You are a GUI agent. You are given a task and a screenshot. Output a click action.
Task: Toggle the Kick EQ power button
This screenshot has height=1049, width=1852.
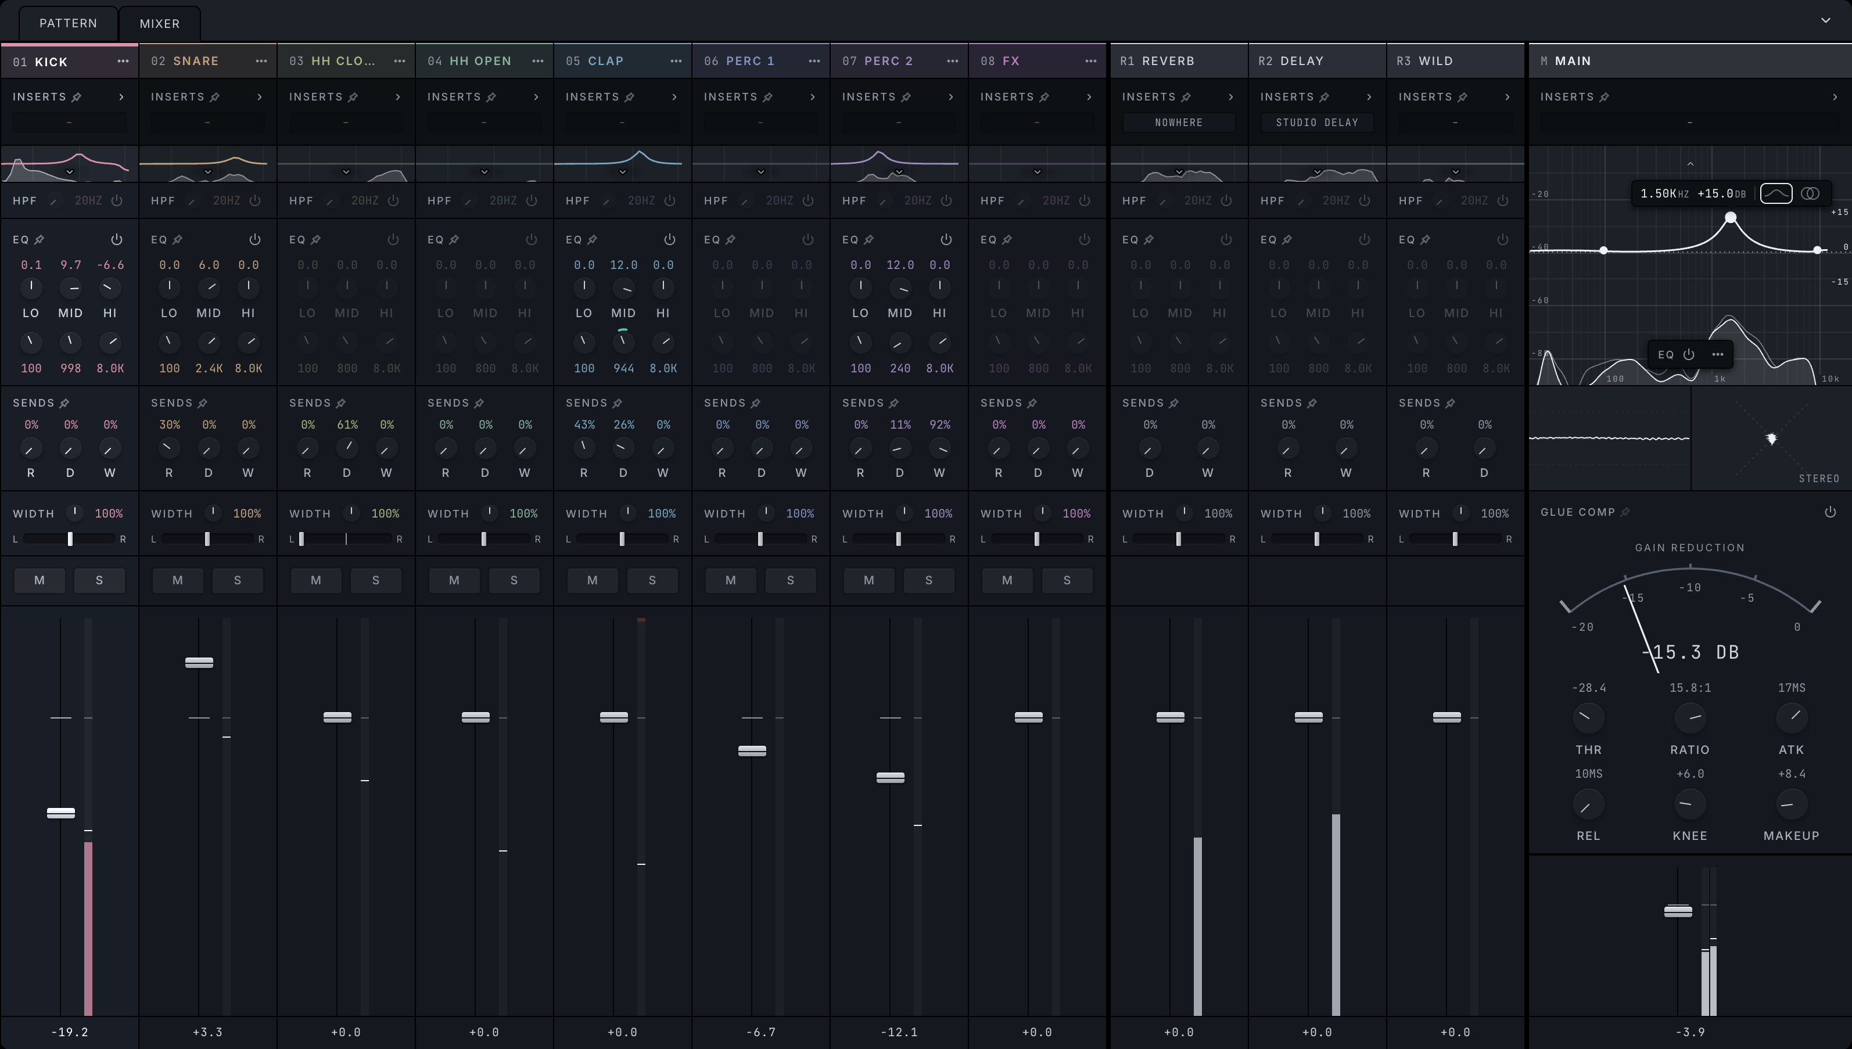pyautogui.click(x=117, y=239)
